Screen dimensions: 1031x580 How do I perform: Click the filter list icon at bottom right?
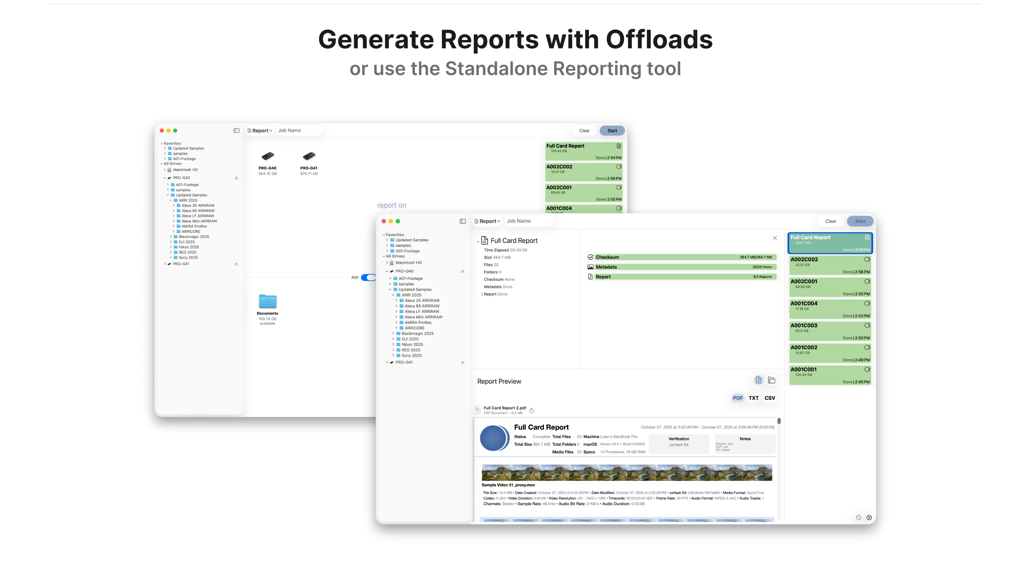point(869,517)
